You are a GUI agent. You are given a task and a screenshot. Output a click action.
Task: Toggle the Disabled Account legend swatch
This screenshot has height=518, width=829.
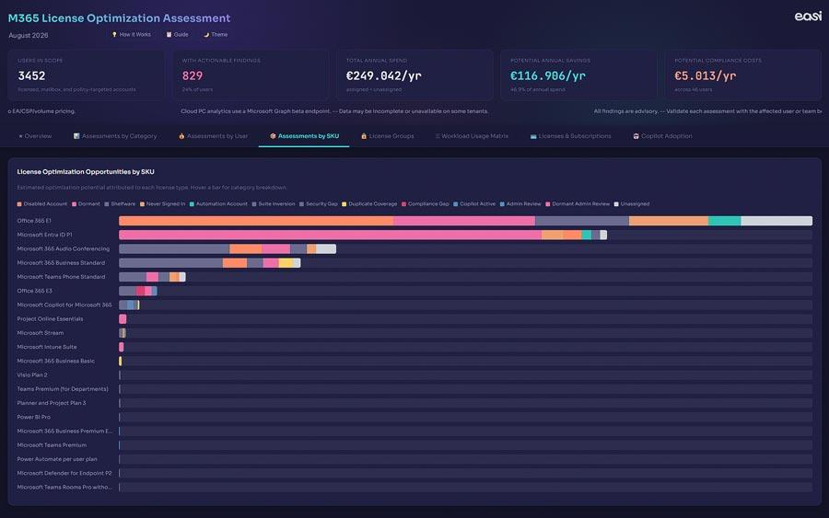(19, 204)
